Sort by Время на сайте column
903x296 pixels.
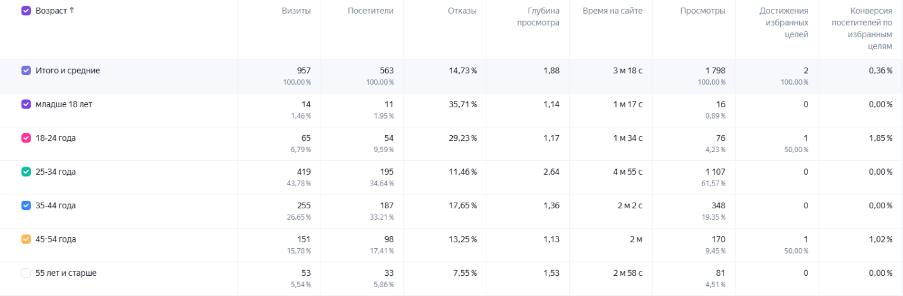tap(613, 11)
